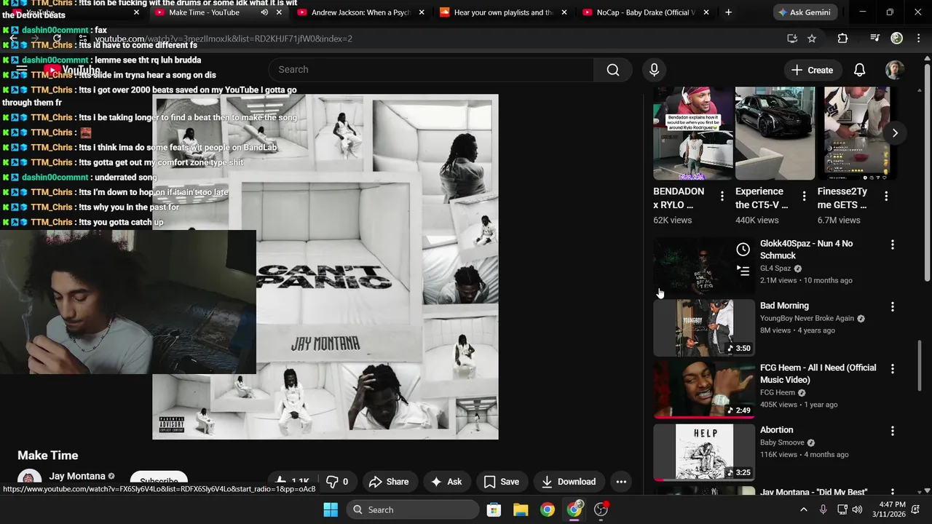Image resolution: width=932 pixels, height=524 pixels.
Task: Focus the YouTube Search field
Action: [431, 70]
